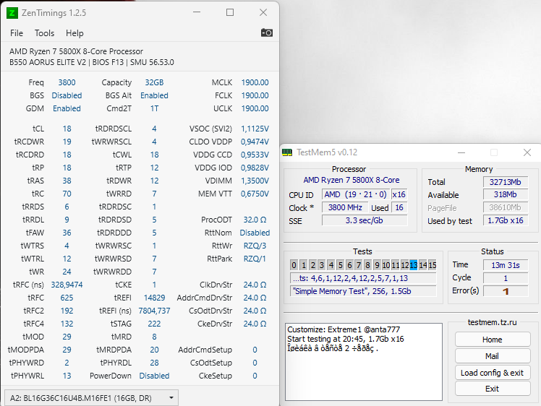Click the tCL value 18
Viewport: 541px width, 406px height.
click(x=67, y=129)
